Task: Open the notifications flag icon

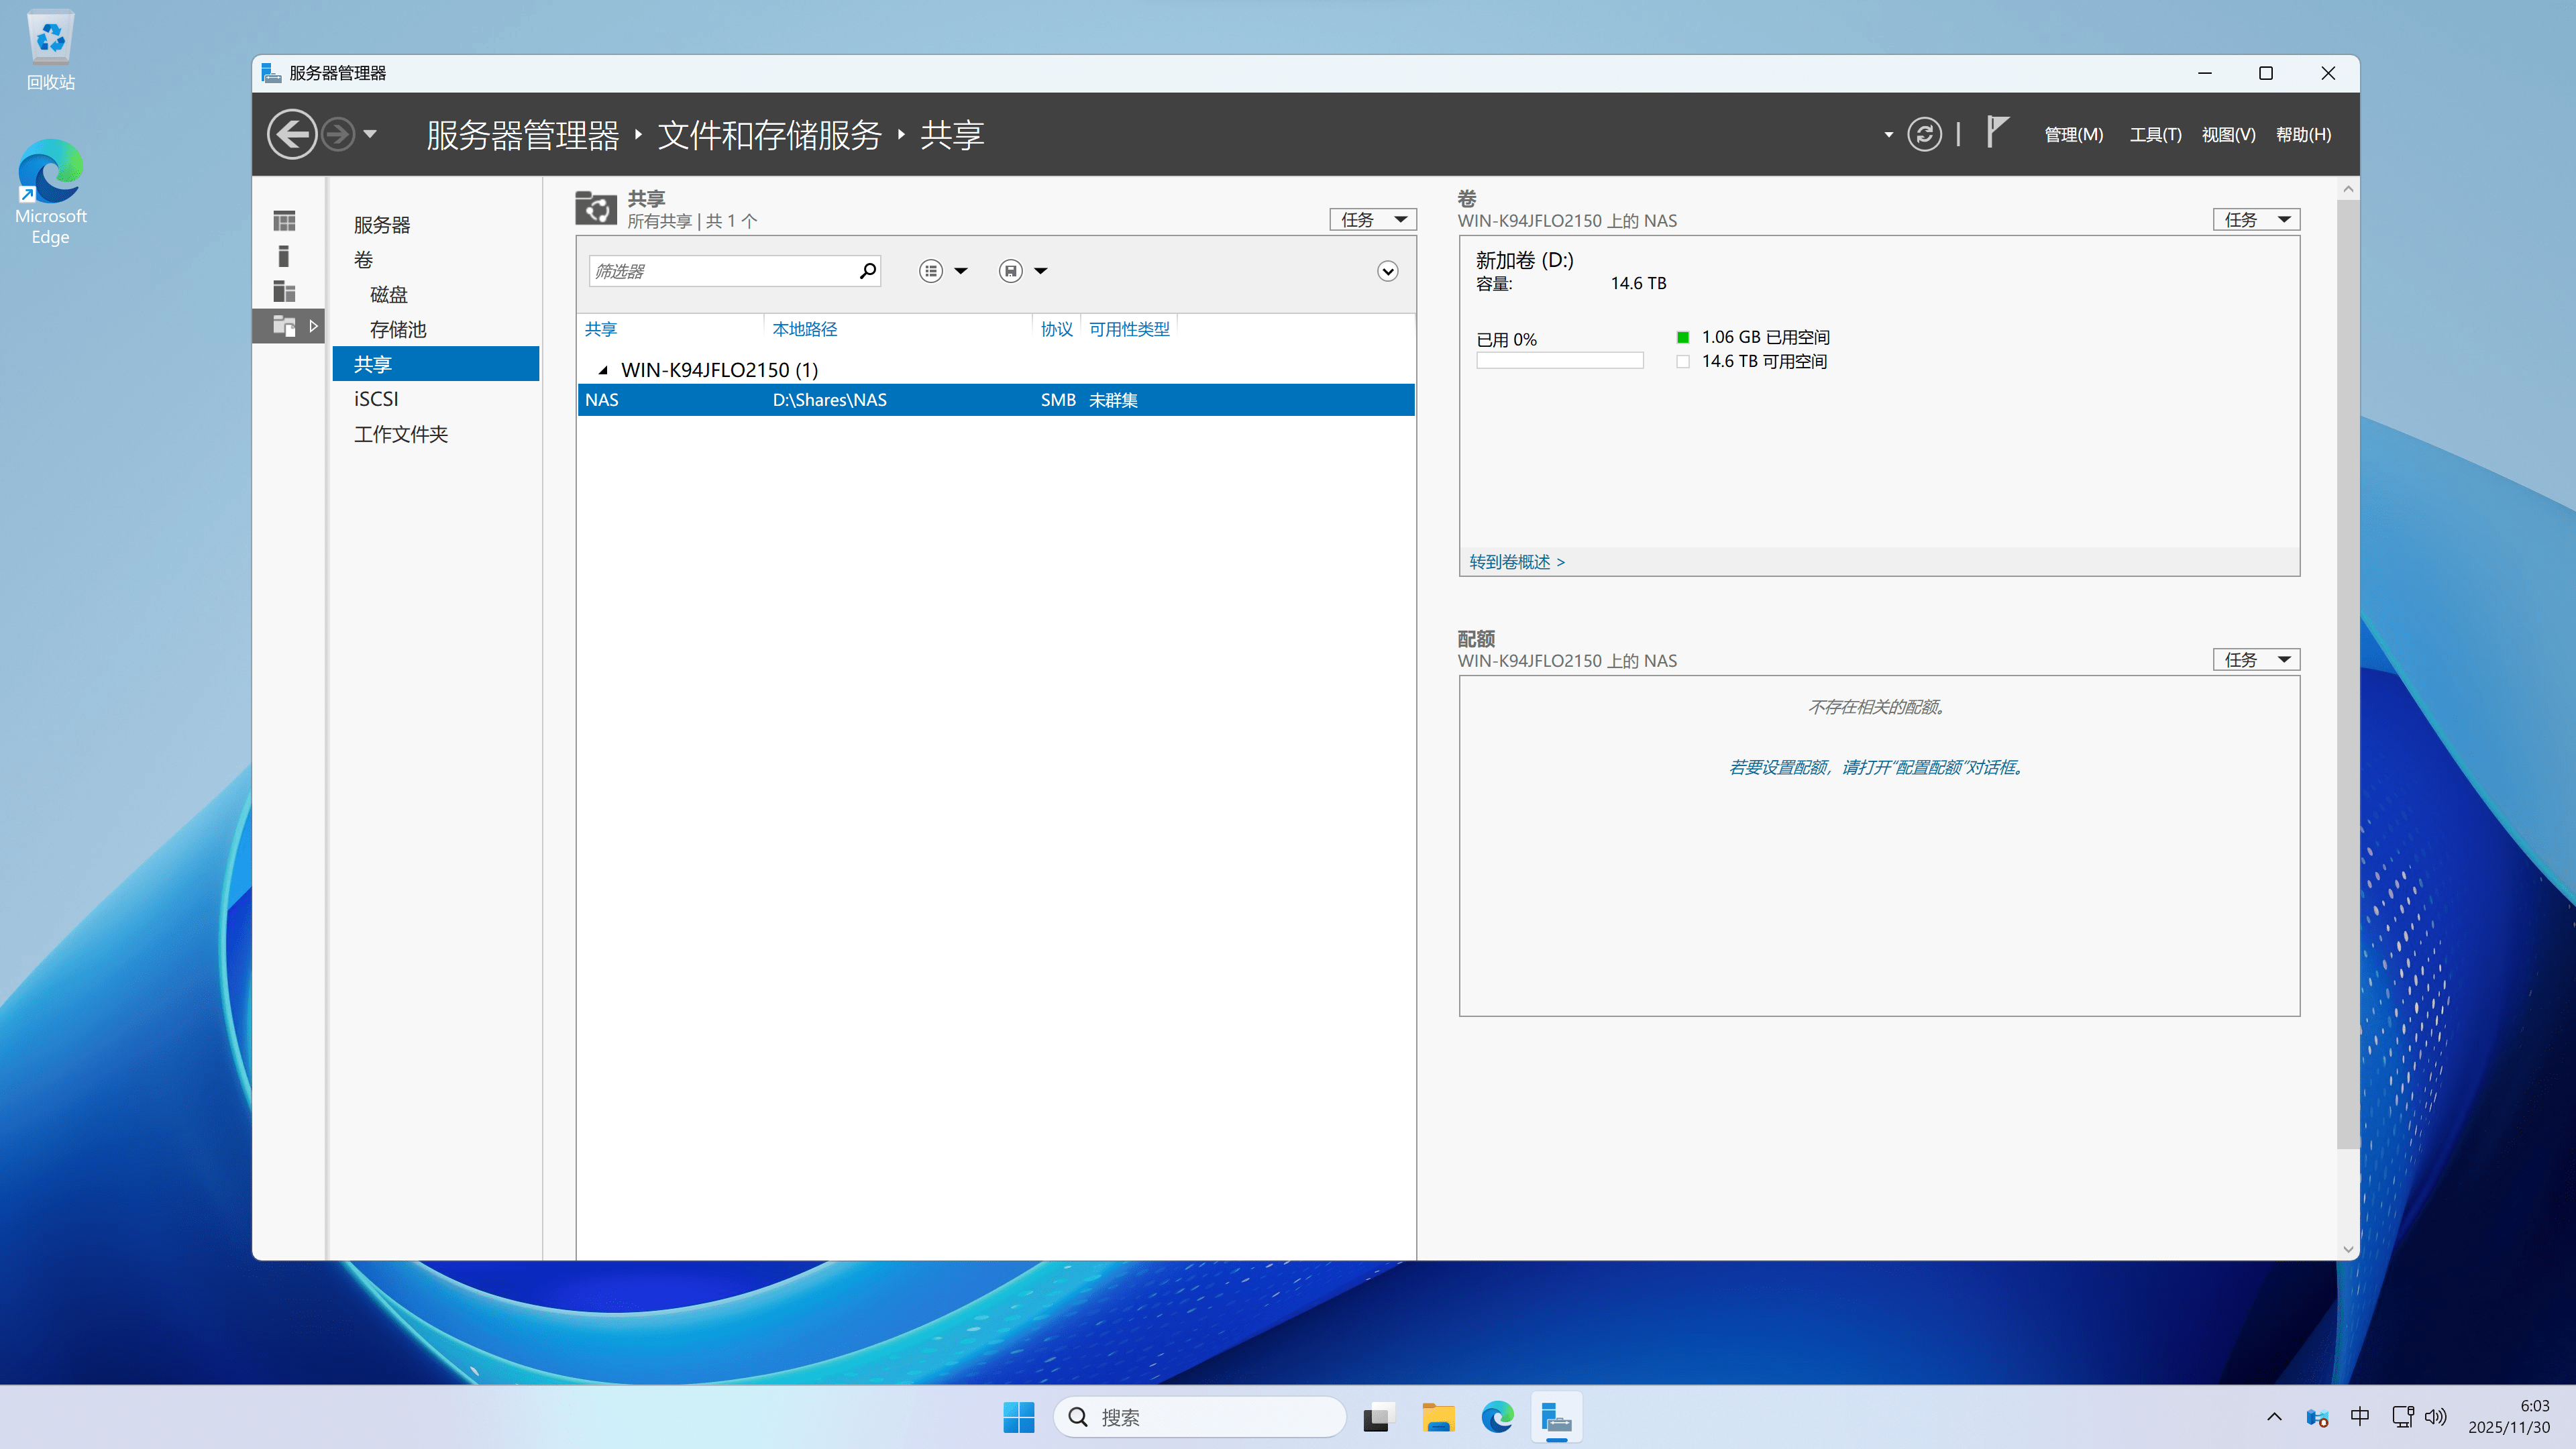Action: point(1996,132)
